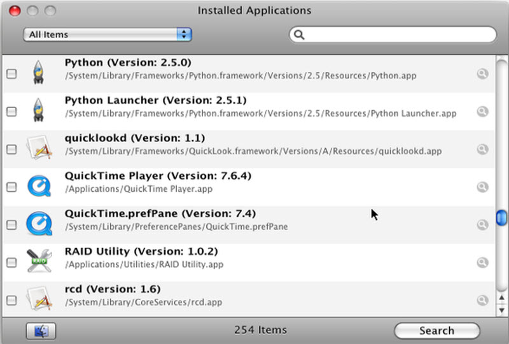Click the magnifying glass in search field
509x344 pixels.
(299, 34)
